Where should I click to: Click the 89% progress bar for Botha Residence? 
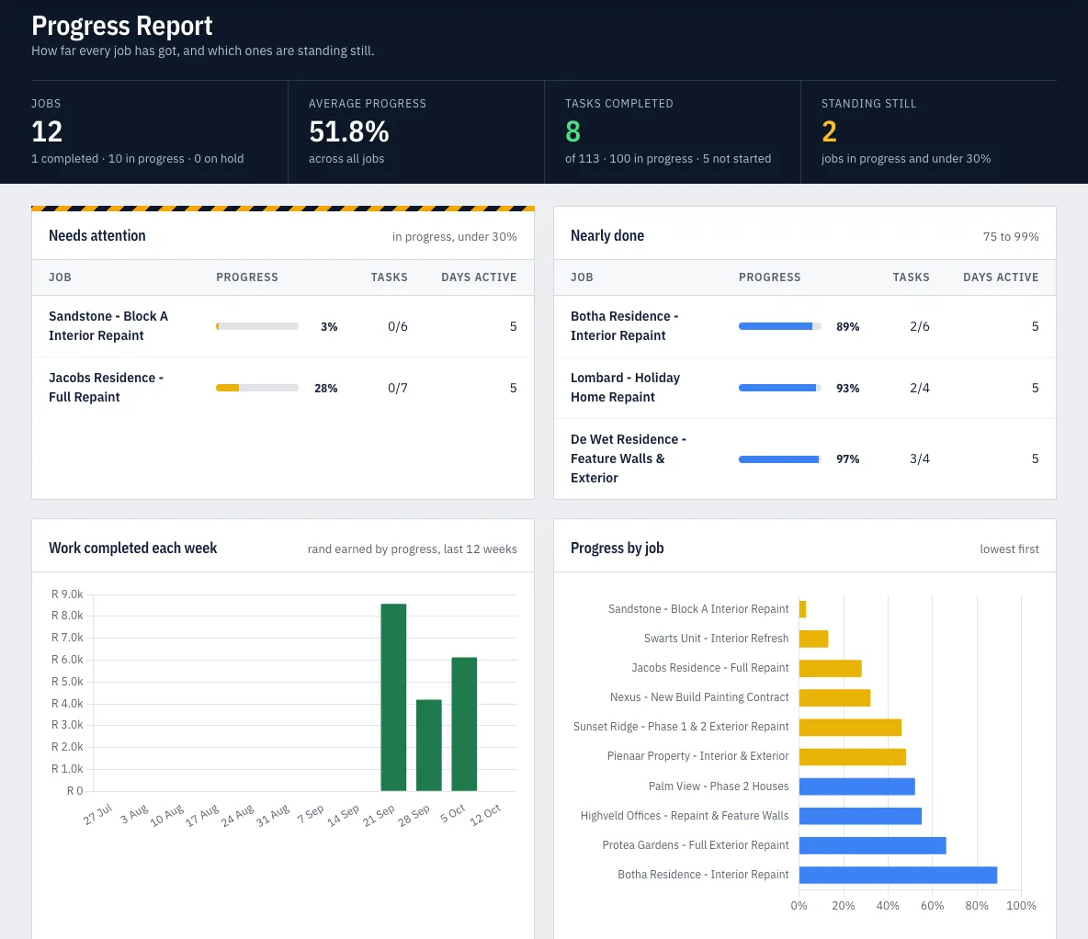point(780,326)
